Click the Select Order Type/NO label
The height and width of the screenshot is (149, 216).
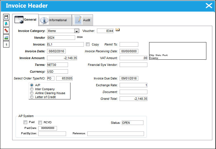(29, 78)
